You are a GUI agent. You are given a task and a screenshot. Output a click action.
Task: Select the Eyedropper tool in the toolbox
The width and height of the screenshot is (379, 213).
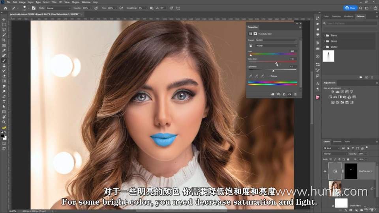[4, 50]
